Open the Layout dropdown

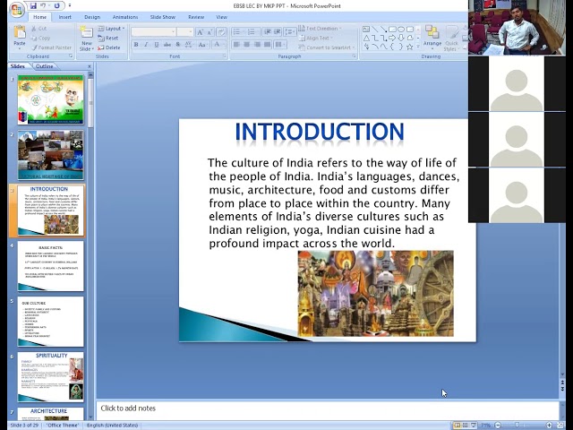click(x=111, y=29)
